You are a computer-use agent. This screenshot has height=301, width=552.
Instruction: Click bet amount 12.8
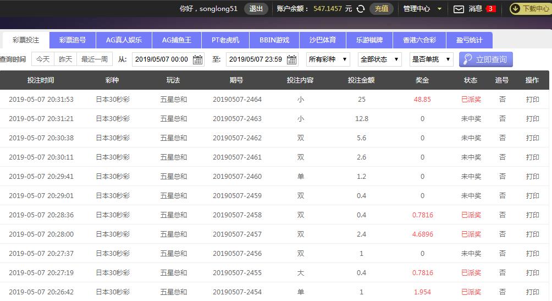362,119
